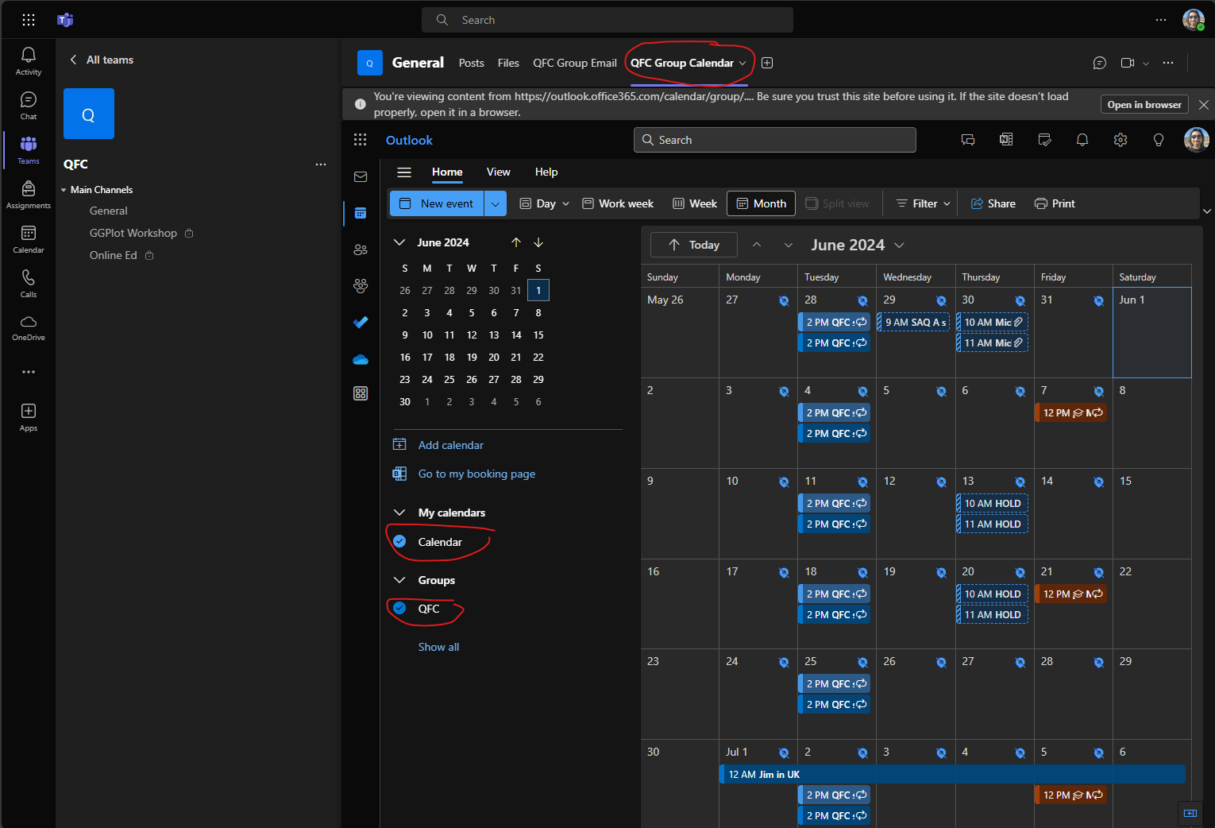Viewport: 1215px width, 828px height.
Task: Open the Filter dropdown
Action: point(924,203)
